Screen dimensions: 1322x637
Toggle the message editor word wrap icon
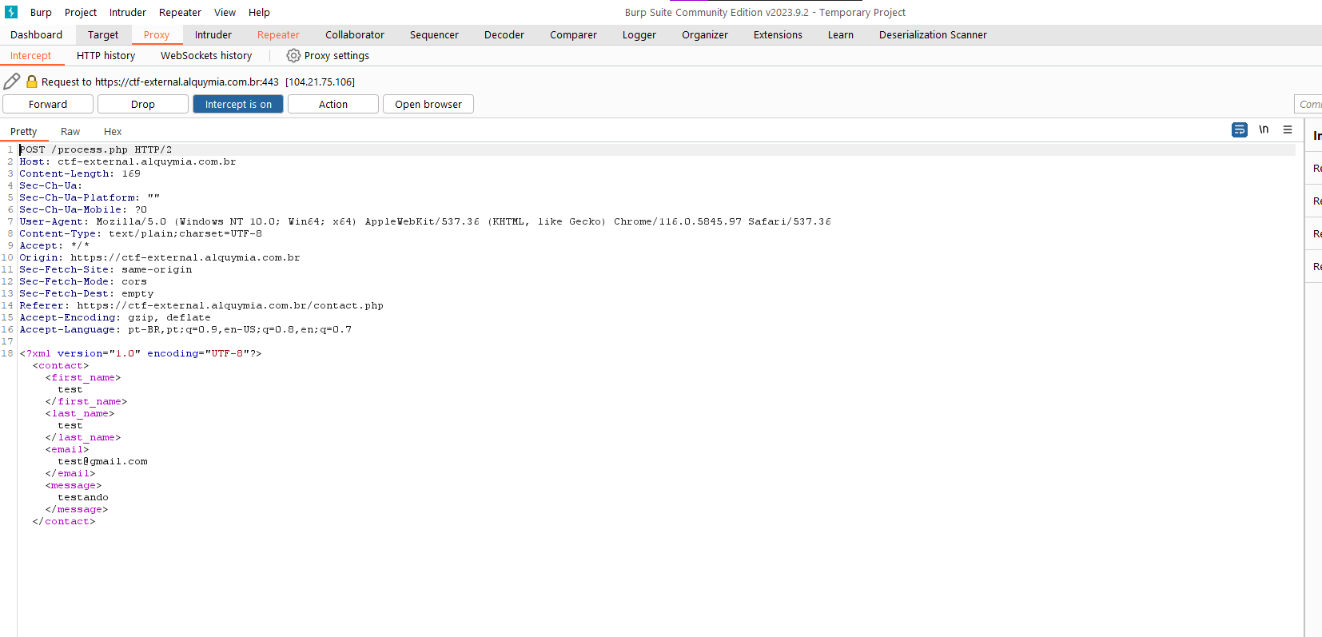1240,129
